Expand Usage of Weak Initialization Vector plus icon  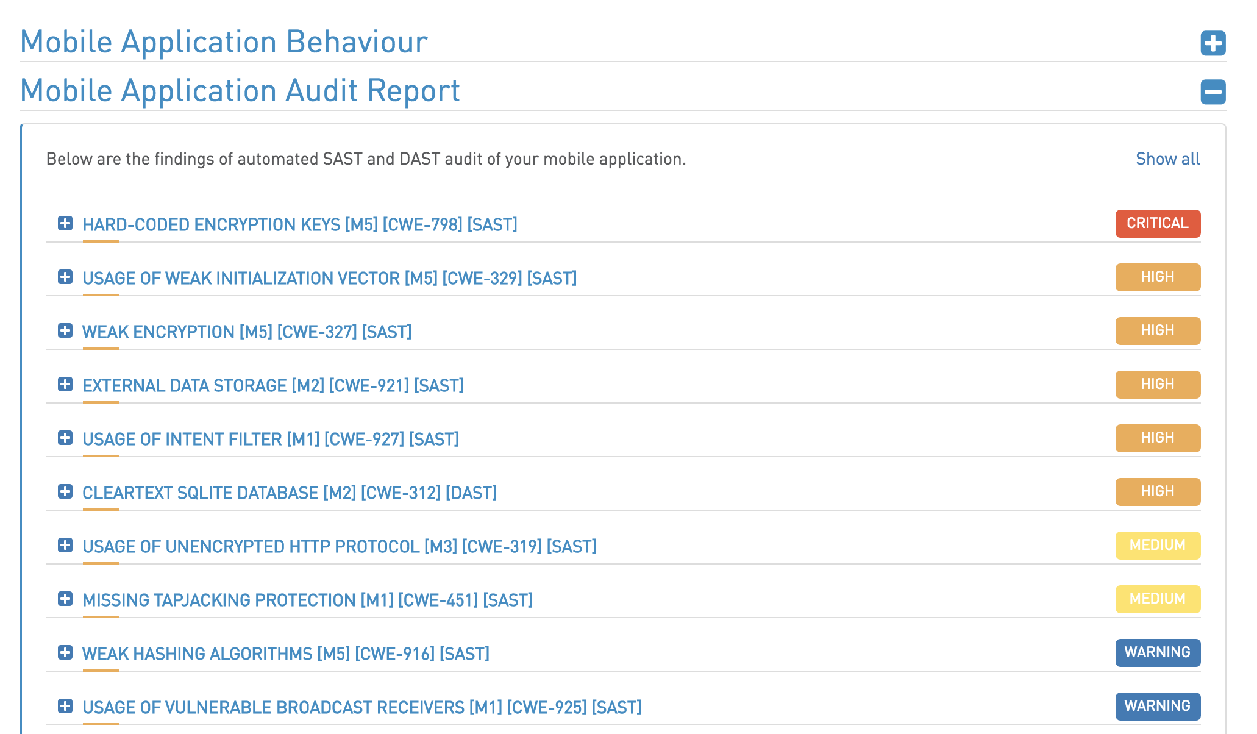pyautogui.click(x=65, y=277)
